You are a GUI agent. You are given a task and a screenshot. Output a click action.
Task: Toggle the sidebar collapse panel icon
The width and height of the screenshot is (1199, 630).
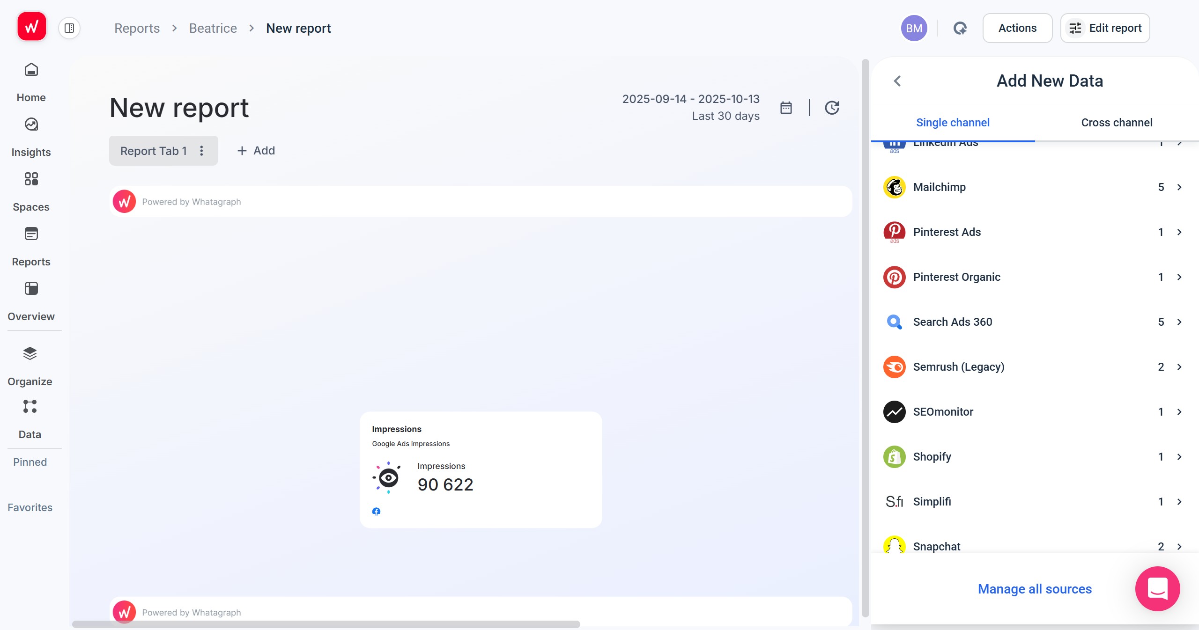pyautogui.click(x=69, y=28)
